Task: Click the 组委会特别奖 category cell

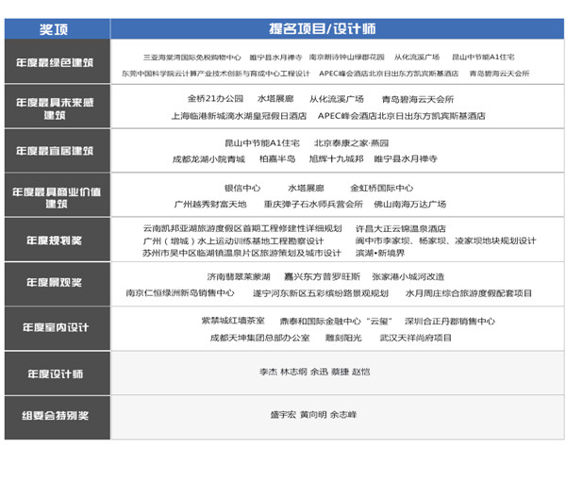Action: (x=55, y=414)
